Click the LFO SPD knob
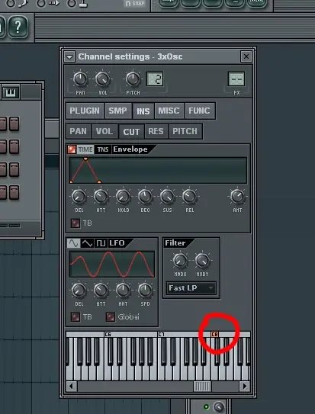The image size is (315, 414). [x=145, y=290]
